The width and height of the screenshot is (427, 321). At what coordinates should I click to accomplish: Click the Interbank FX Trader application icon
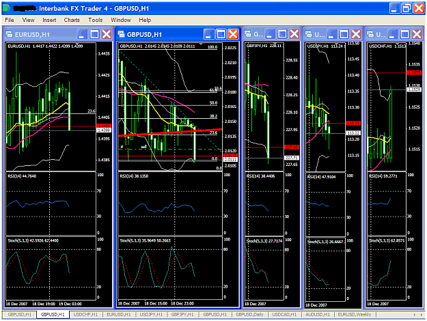tap(7, 8)
